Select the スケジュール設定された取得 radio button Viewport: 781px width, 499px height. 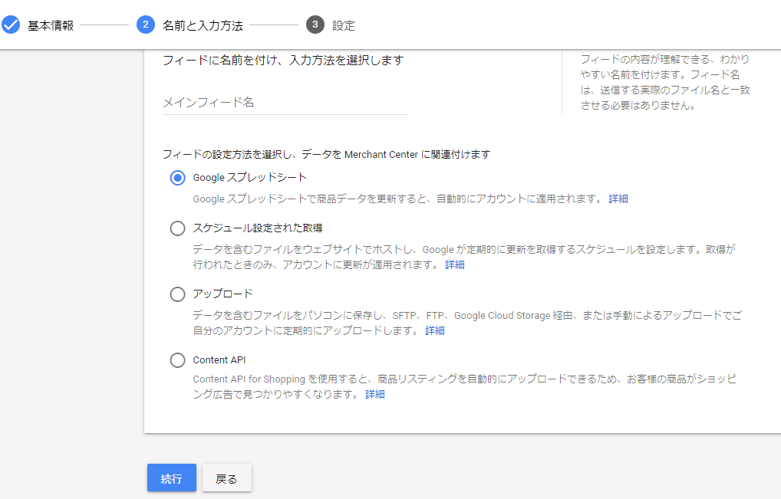pyautogui.click(x=177, y=228)
